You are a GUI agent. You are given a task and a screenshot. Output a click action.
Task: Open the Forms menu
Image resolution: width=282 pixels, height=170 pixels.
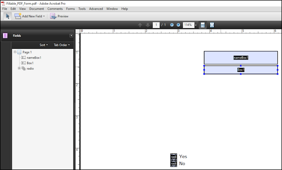[x=70, y=9]
